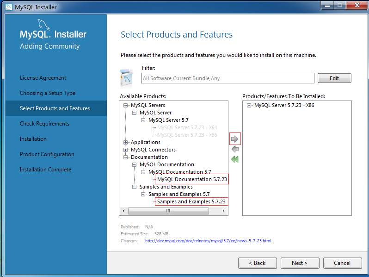Click the double left arrow to remove all
Image resolution: width=369 pixels, height=277 pixels.
click(x=235, y=159)
